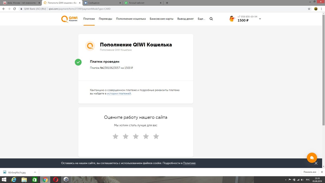Click the address bar URL
The height and width of the screenshot is (183, 325).
click(80, 9)
